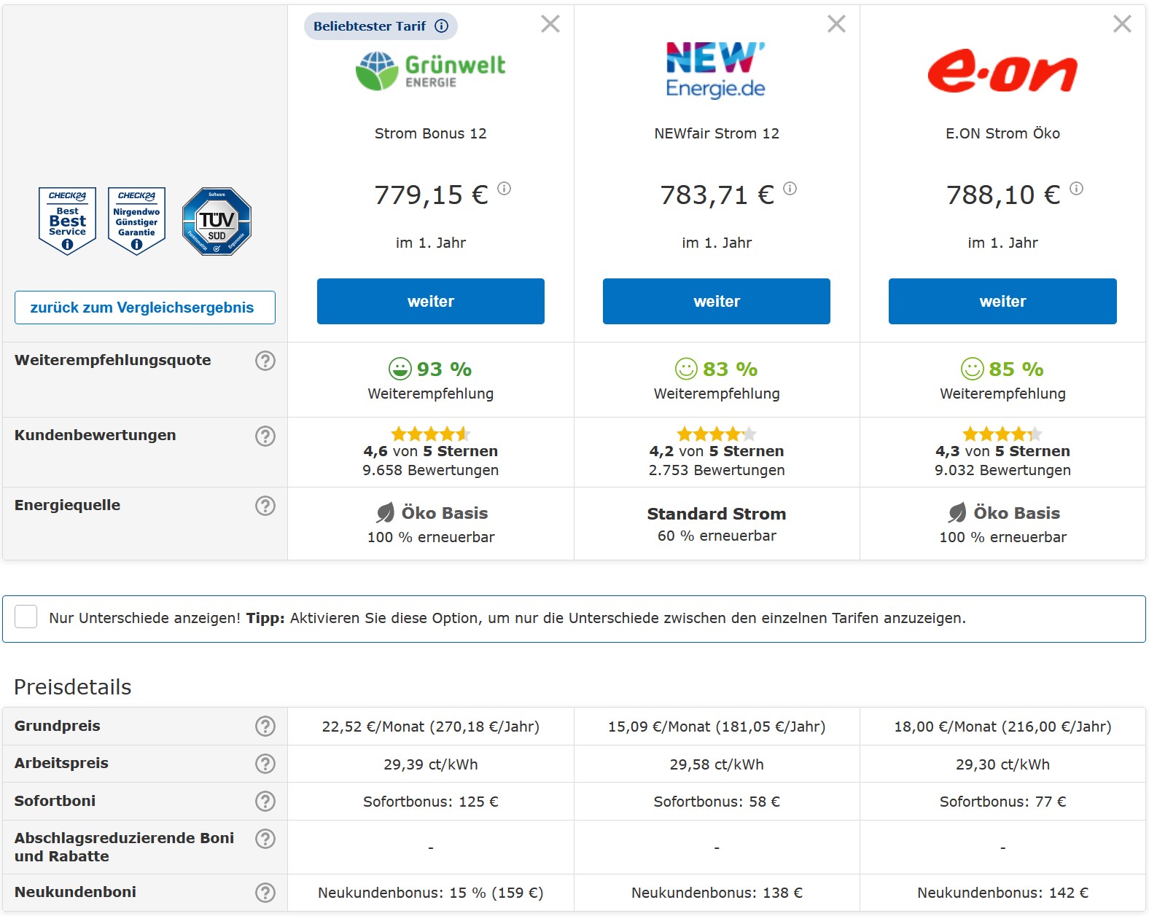1149x916 pixels.
Task: Click the TÜV SÜD certification seal
Action: coord(217,221)
